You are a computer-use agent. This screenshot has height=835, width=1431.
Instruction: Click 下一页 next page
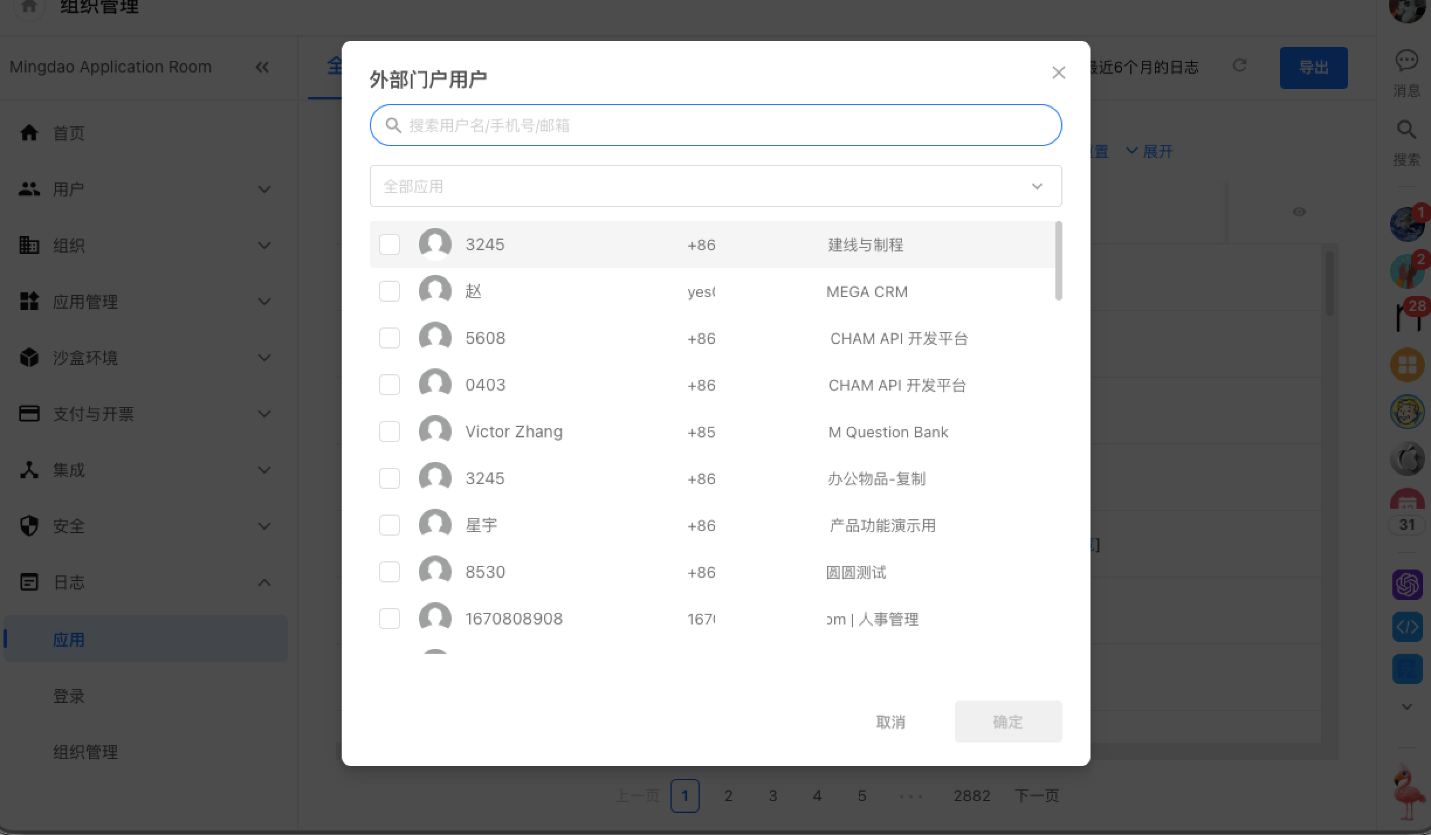coord(1037,796)
